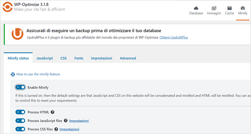Toggle the Enable Minify switch

pos(20,87)
